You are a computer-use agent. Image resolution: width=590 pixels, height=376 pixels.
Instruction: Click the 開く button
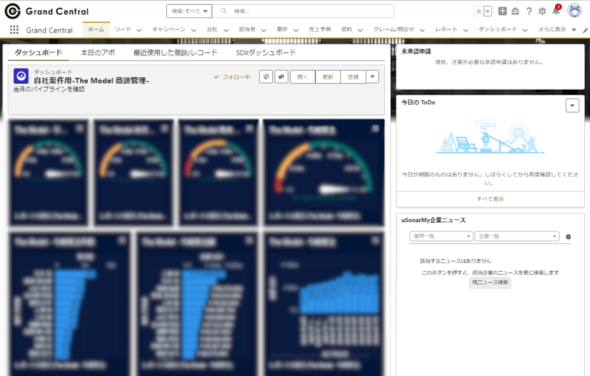302,77
